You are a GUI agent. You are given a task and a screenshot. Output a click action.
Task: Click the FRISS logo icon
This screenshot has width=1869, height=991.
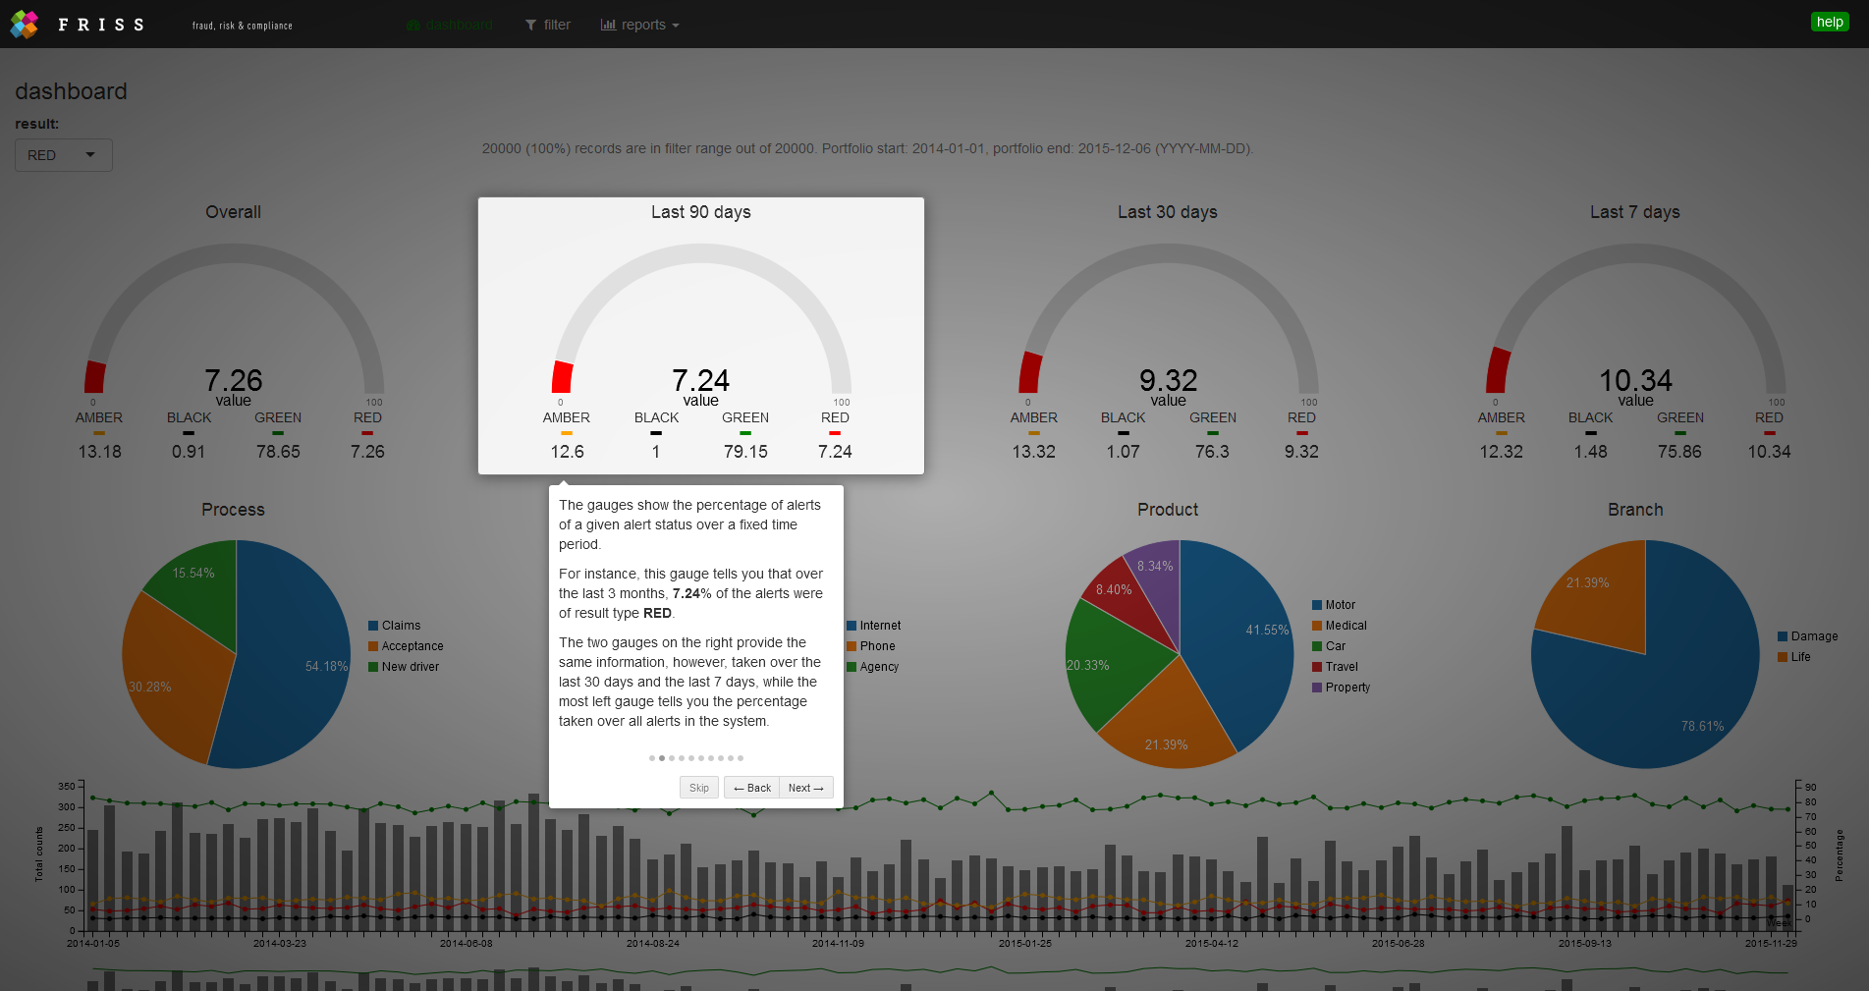click(24, 24)
